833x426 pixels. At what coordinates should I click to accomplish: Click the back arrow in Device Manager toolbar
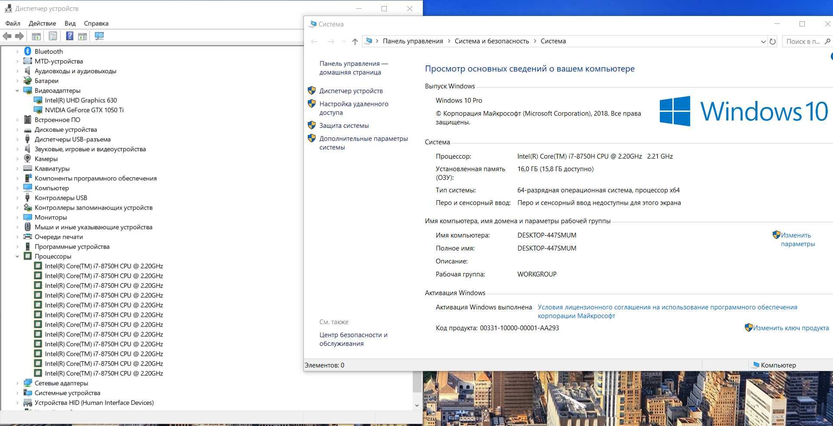click(7, 36)
